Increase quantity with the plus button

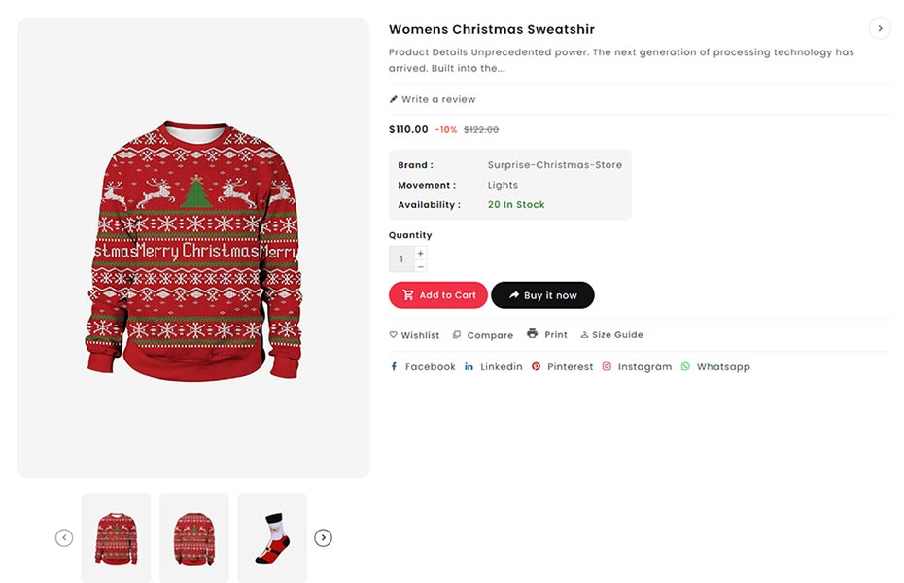(x=421, y=253)
